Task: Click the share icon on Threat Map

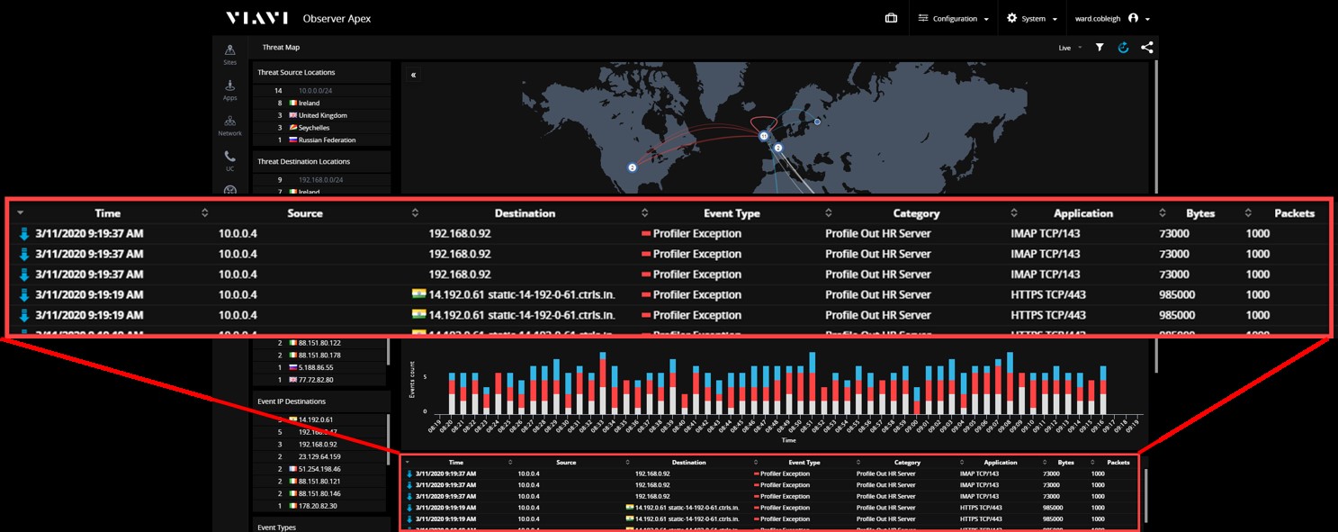Action: tap(1146, 48)
